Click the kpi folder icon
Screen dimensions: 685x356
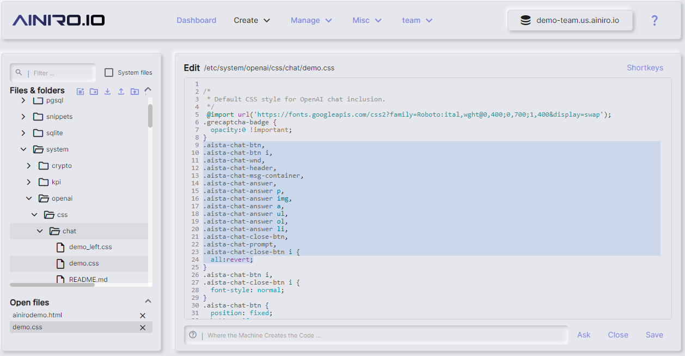pos(44,182)
